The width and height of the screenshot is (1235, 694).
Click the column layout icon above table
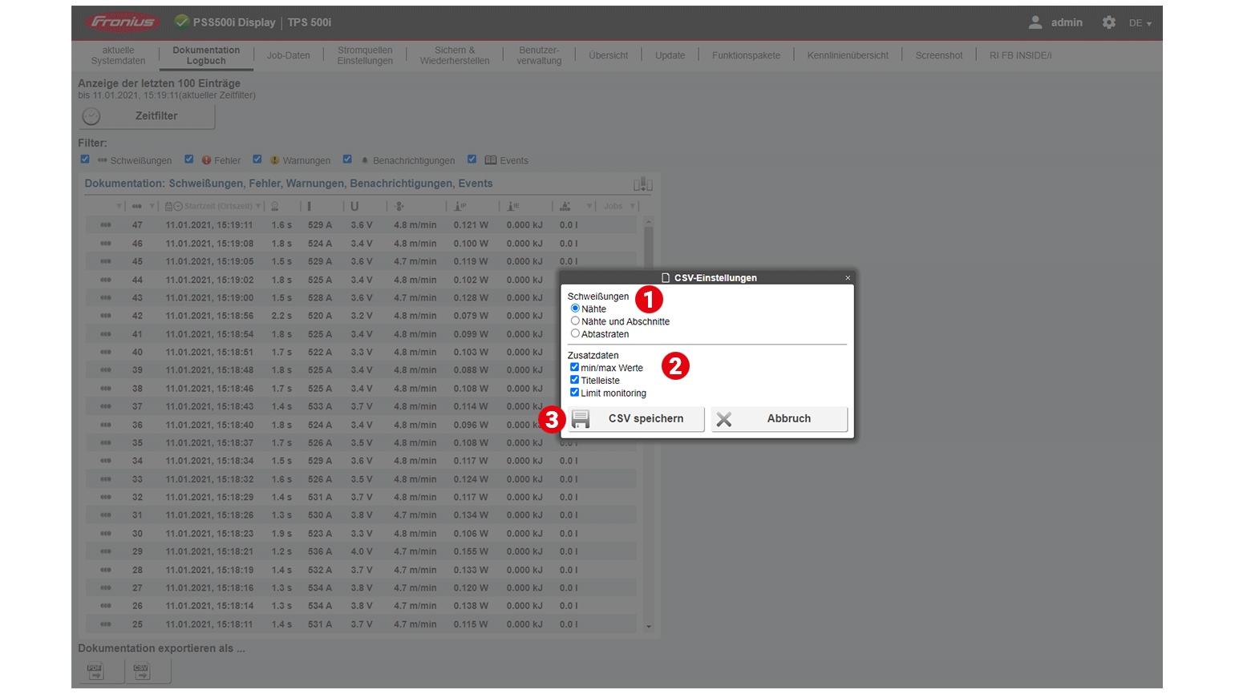[642, 184]
